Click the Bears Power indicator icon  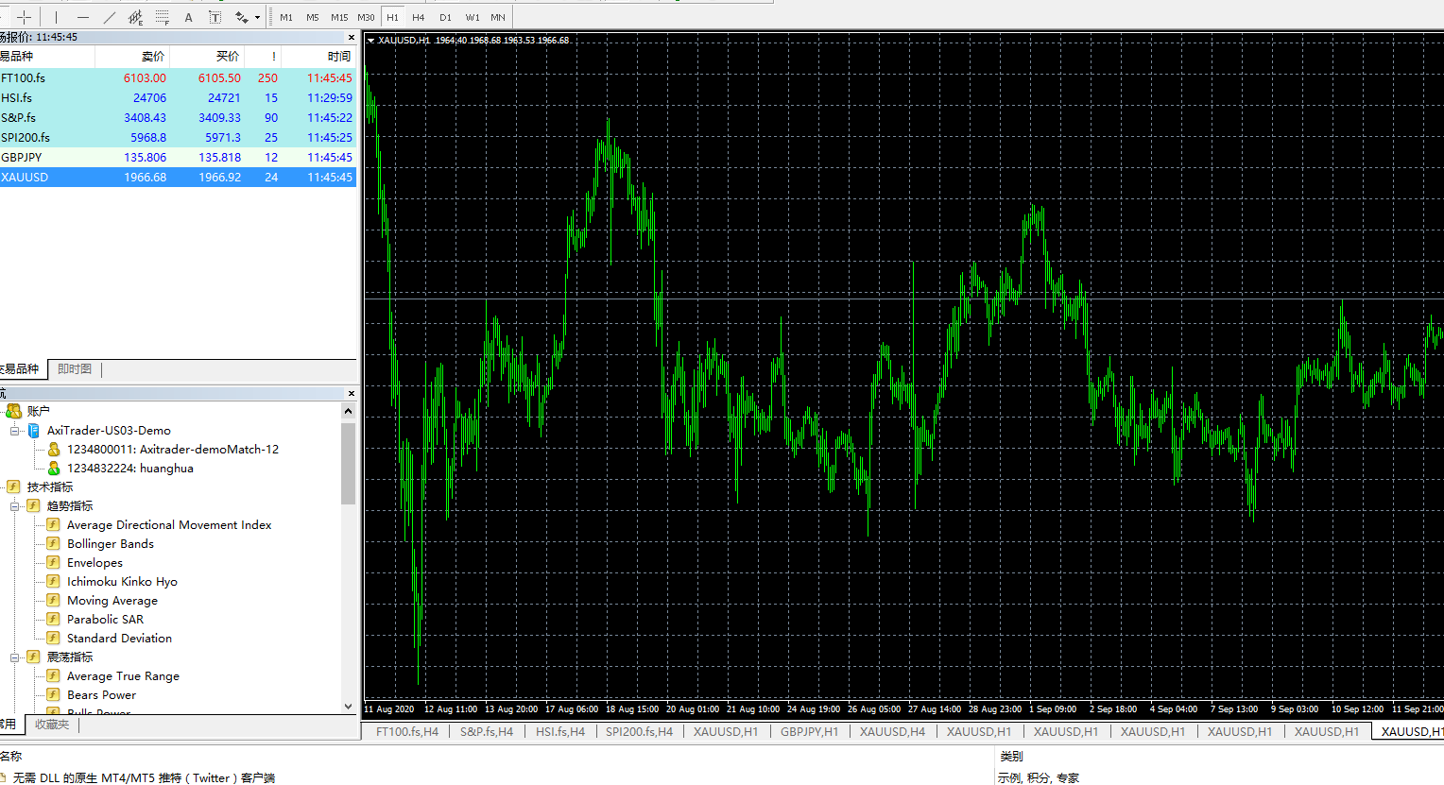click(x=54, y=695)
